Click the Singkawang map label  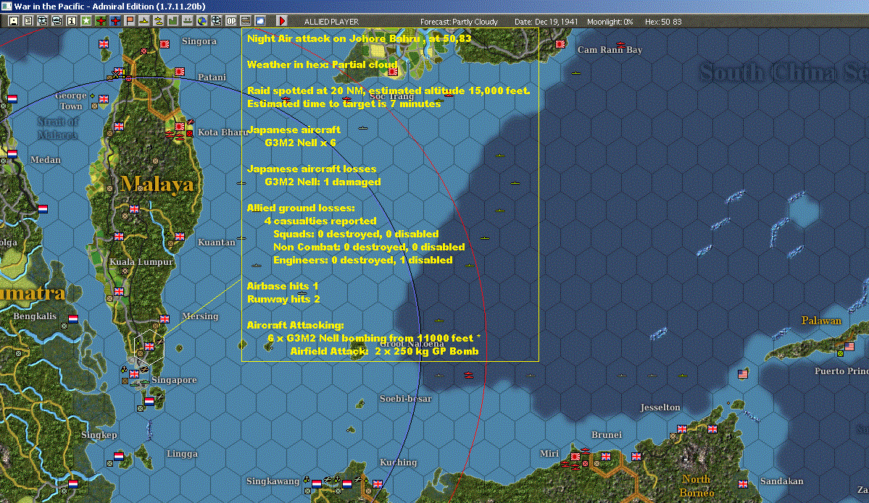(x=273, y=481)
